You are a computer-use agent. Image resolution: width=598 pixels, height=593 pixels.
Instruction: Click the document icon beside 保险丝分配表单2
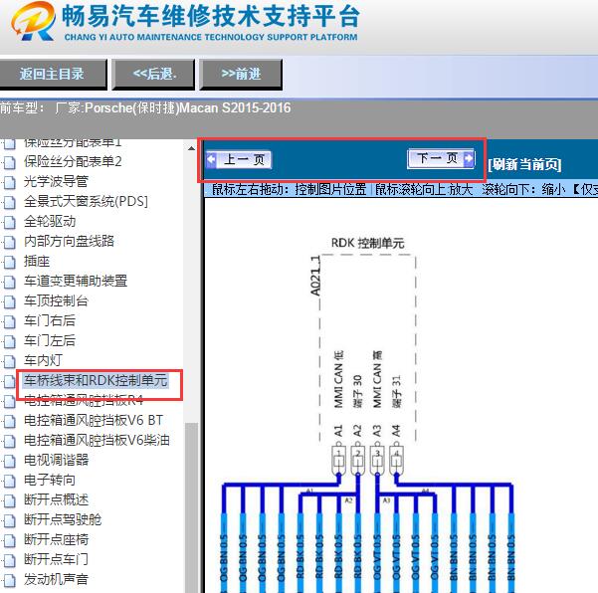[x=10, y=162]
